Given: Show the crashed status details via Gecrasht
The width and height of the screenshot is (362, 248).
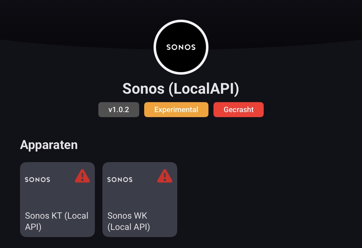Looking at the screenshot, I should [238, 110].
